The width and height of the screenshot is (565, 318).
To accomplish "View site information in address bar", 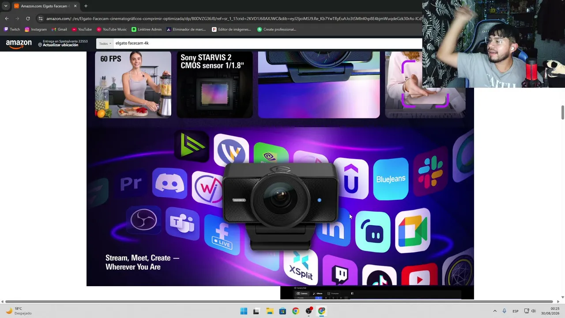I will coord(41,19).
